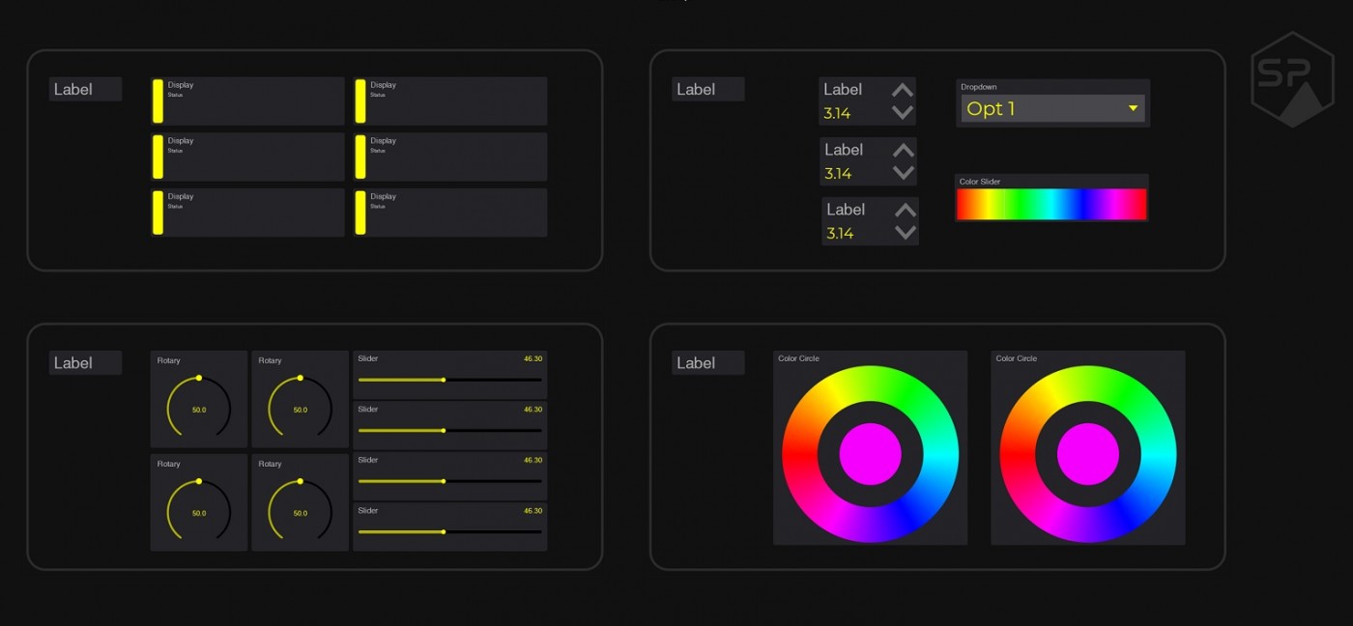Click the up chevron on the topmost stepper
This screenshot has width=1353, height=626.
pyautogui.click(x=903, y=91)
